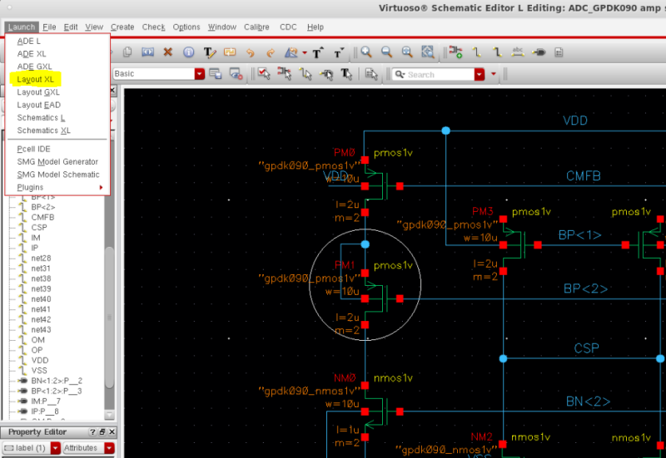Screen dimensions: 666x458
Task: Click the small arrow beside the Search box
Action: click(x=493, y=74)
